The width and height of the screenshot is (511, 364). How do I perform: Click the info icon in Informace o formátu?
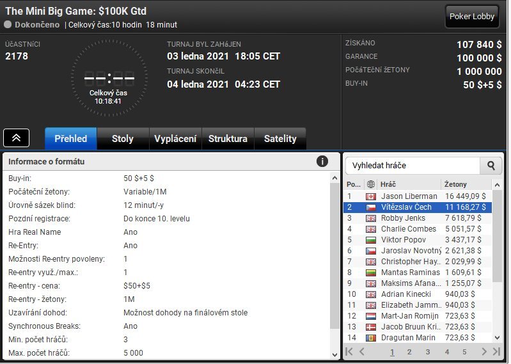(x=322, y=161)
